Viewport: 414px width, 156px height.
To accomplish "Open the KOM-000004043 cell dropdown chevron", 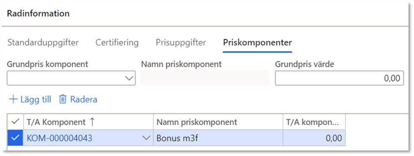I will click(146, 138).
